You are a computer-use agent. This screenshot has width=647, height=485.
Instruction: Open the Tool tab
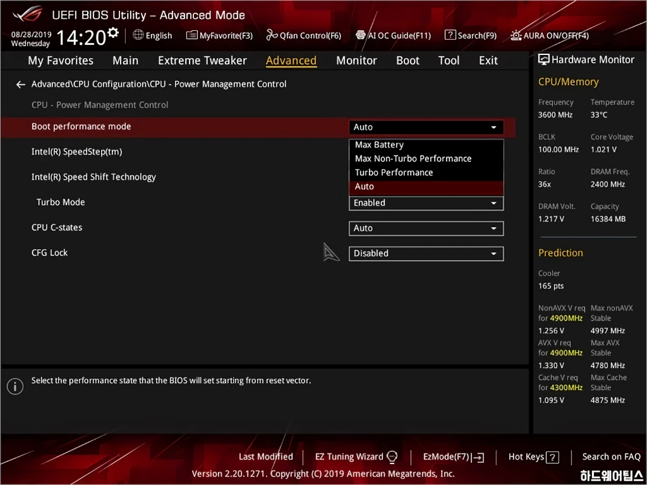[x=449, y=60]
